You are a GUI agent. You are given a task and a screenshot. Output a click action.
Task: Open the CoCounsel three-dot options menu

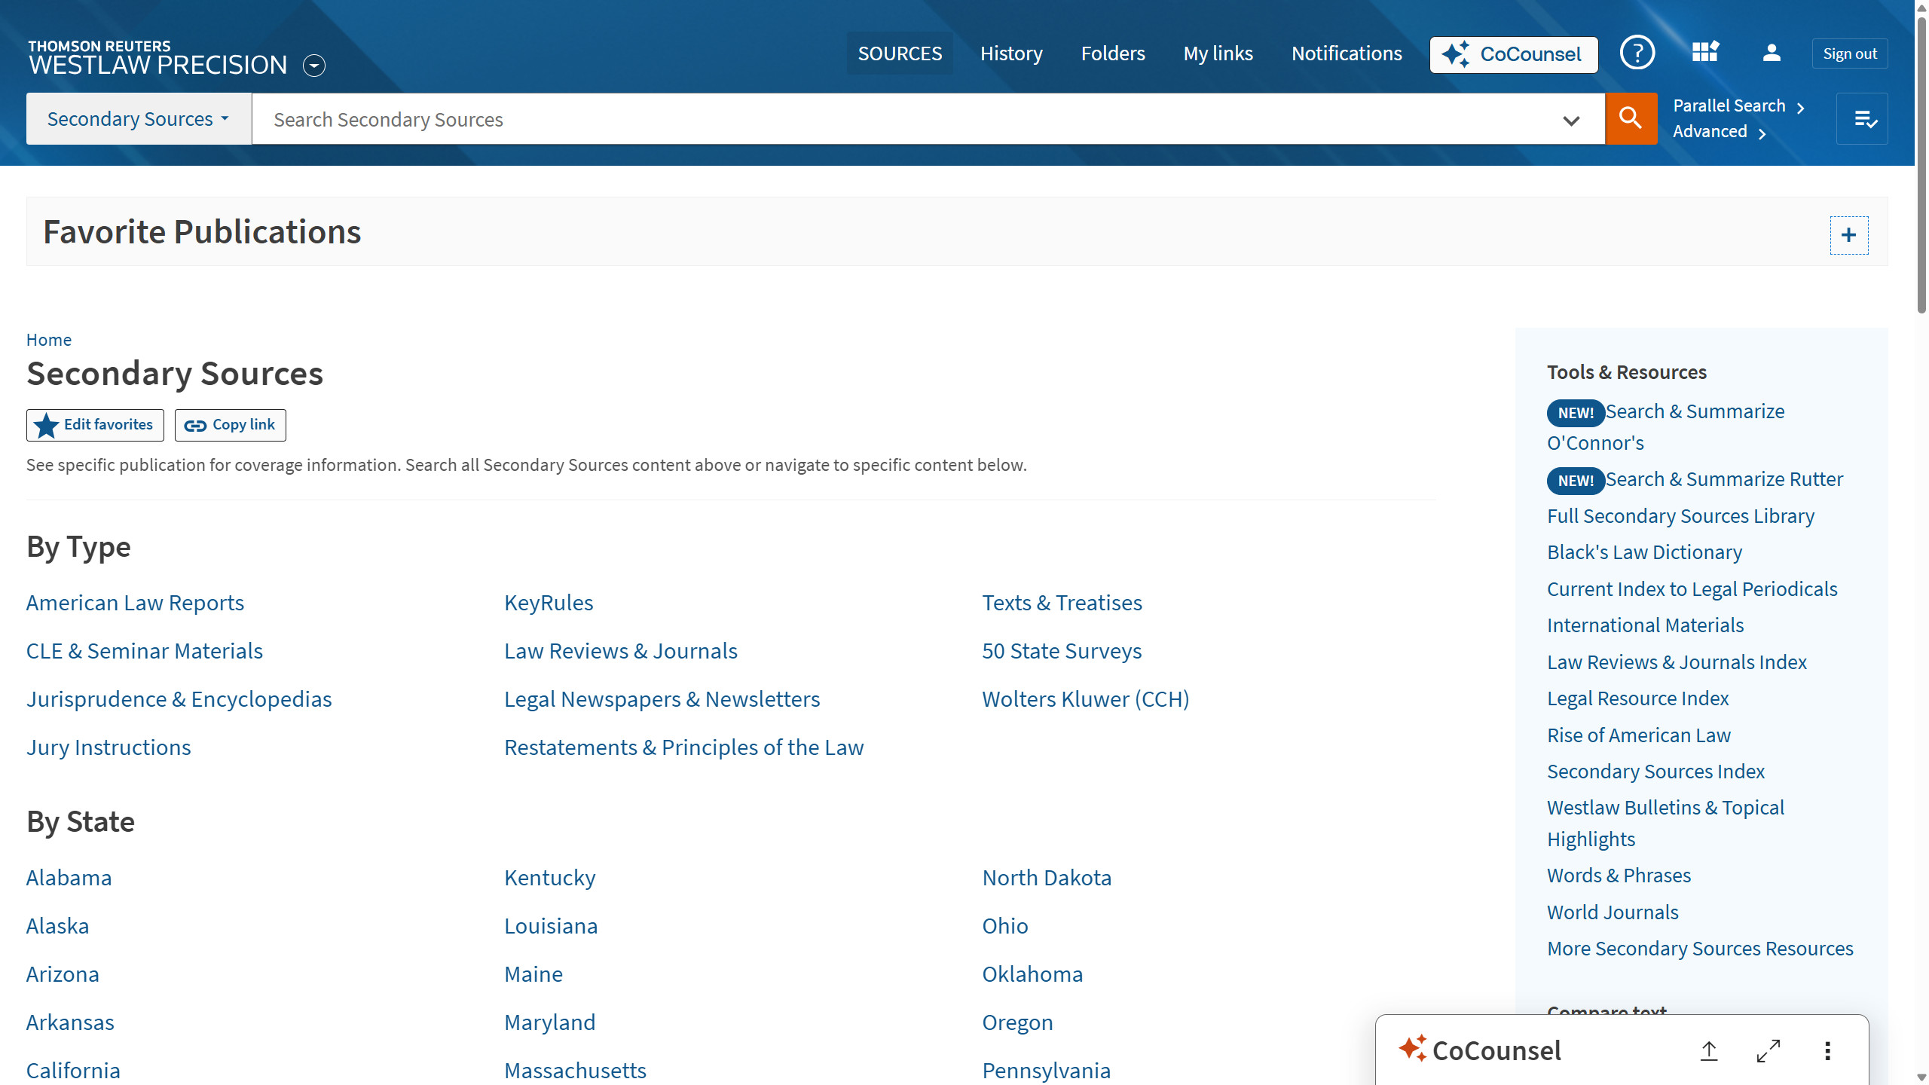tap(1827, 1050)
